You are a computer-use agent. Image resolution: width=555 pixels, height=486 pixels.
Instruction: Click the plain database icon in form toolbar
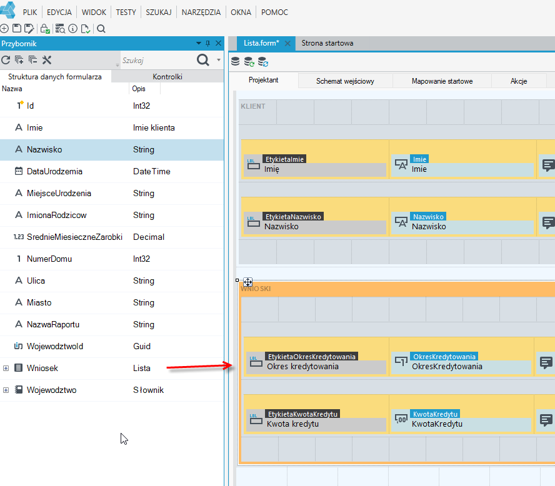tap(236, 62)
